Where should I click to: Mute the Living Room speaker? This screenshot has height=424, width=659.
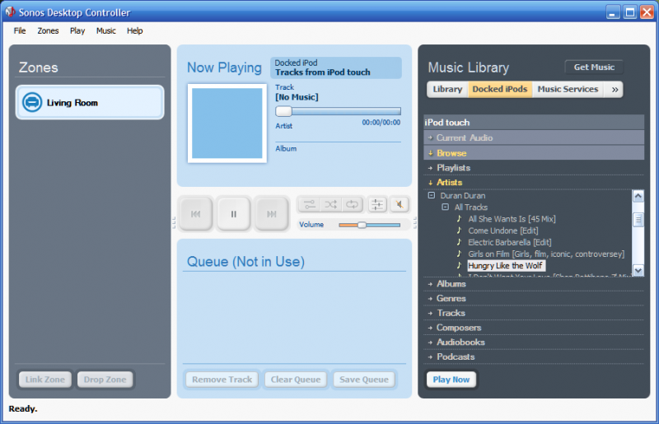click(x=400, y=205)
